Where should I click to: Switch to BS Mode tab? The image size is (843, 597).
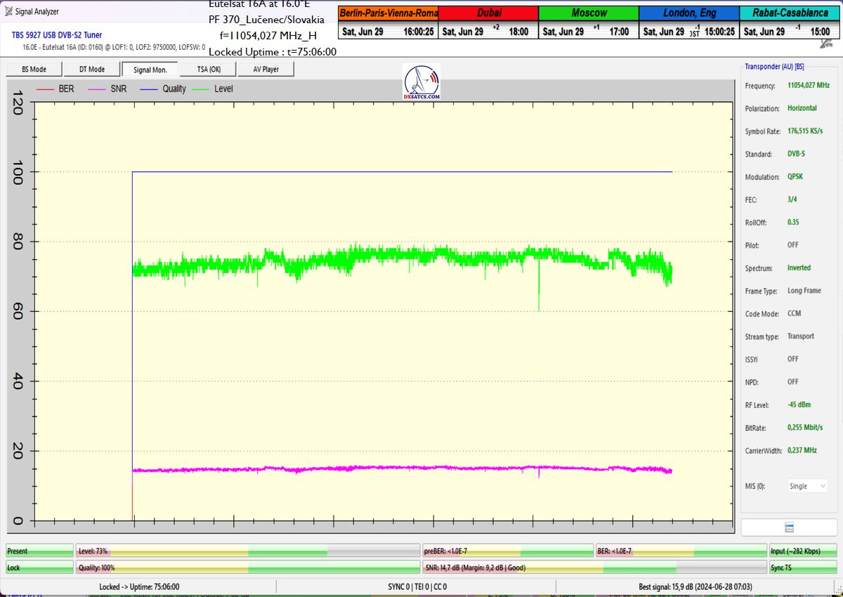[x=34, y=70]
